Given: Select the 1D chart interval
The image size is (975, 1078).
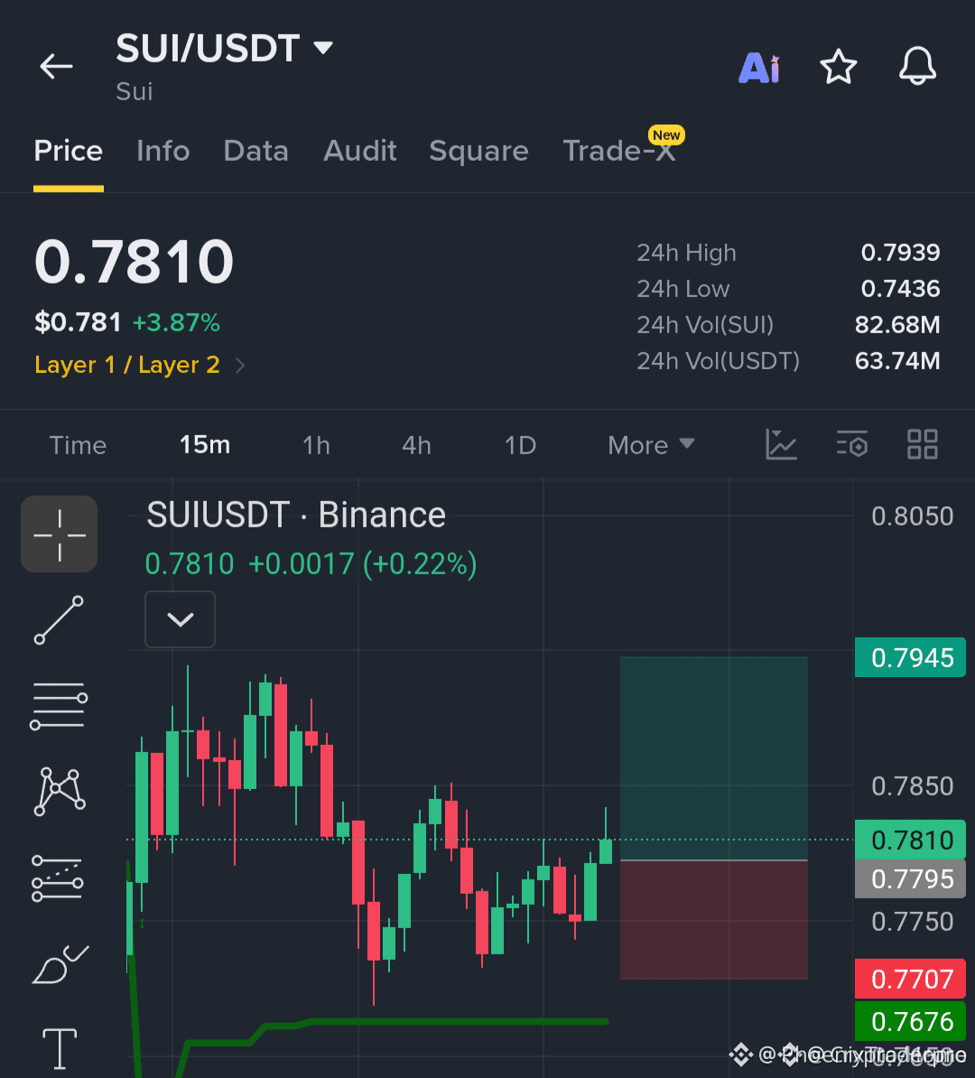Looking at the screenshot, I should click(x=520, y=445).
